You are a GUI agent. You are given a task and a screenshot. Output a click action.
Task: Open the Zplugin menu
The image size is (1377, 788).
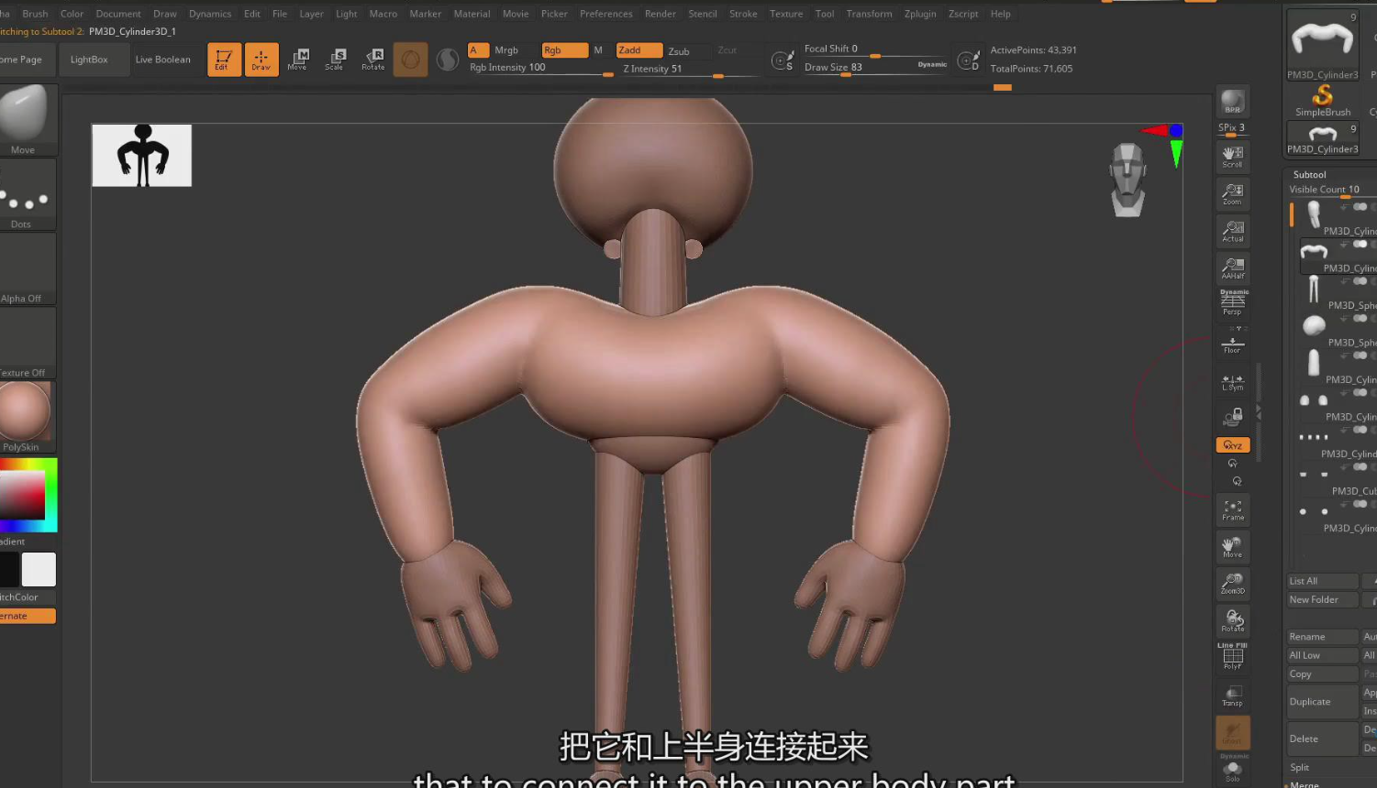[x=919, y=14]
